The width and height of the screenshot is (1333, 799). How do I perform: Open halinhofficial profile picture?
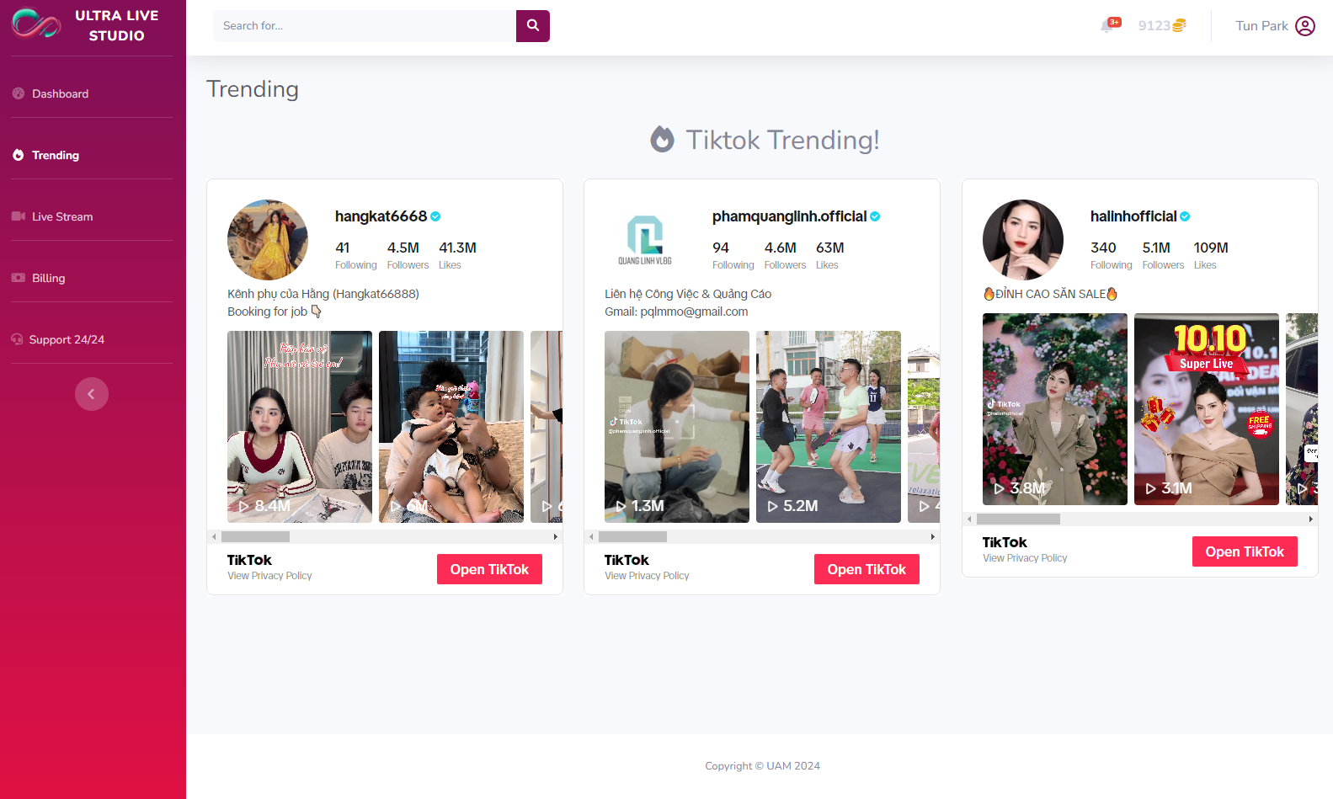coord(1023,240)
